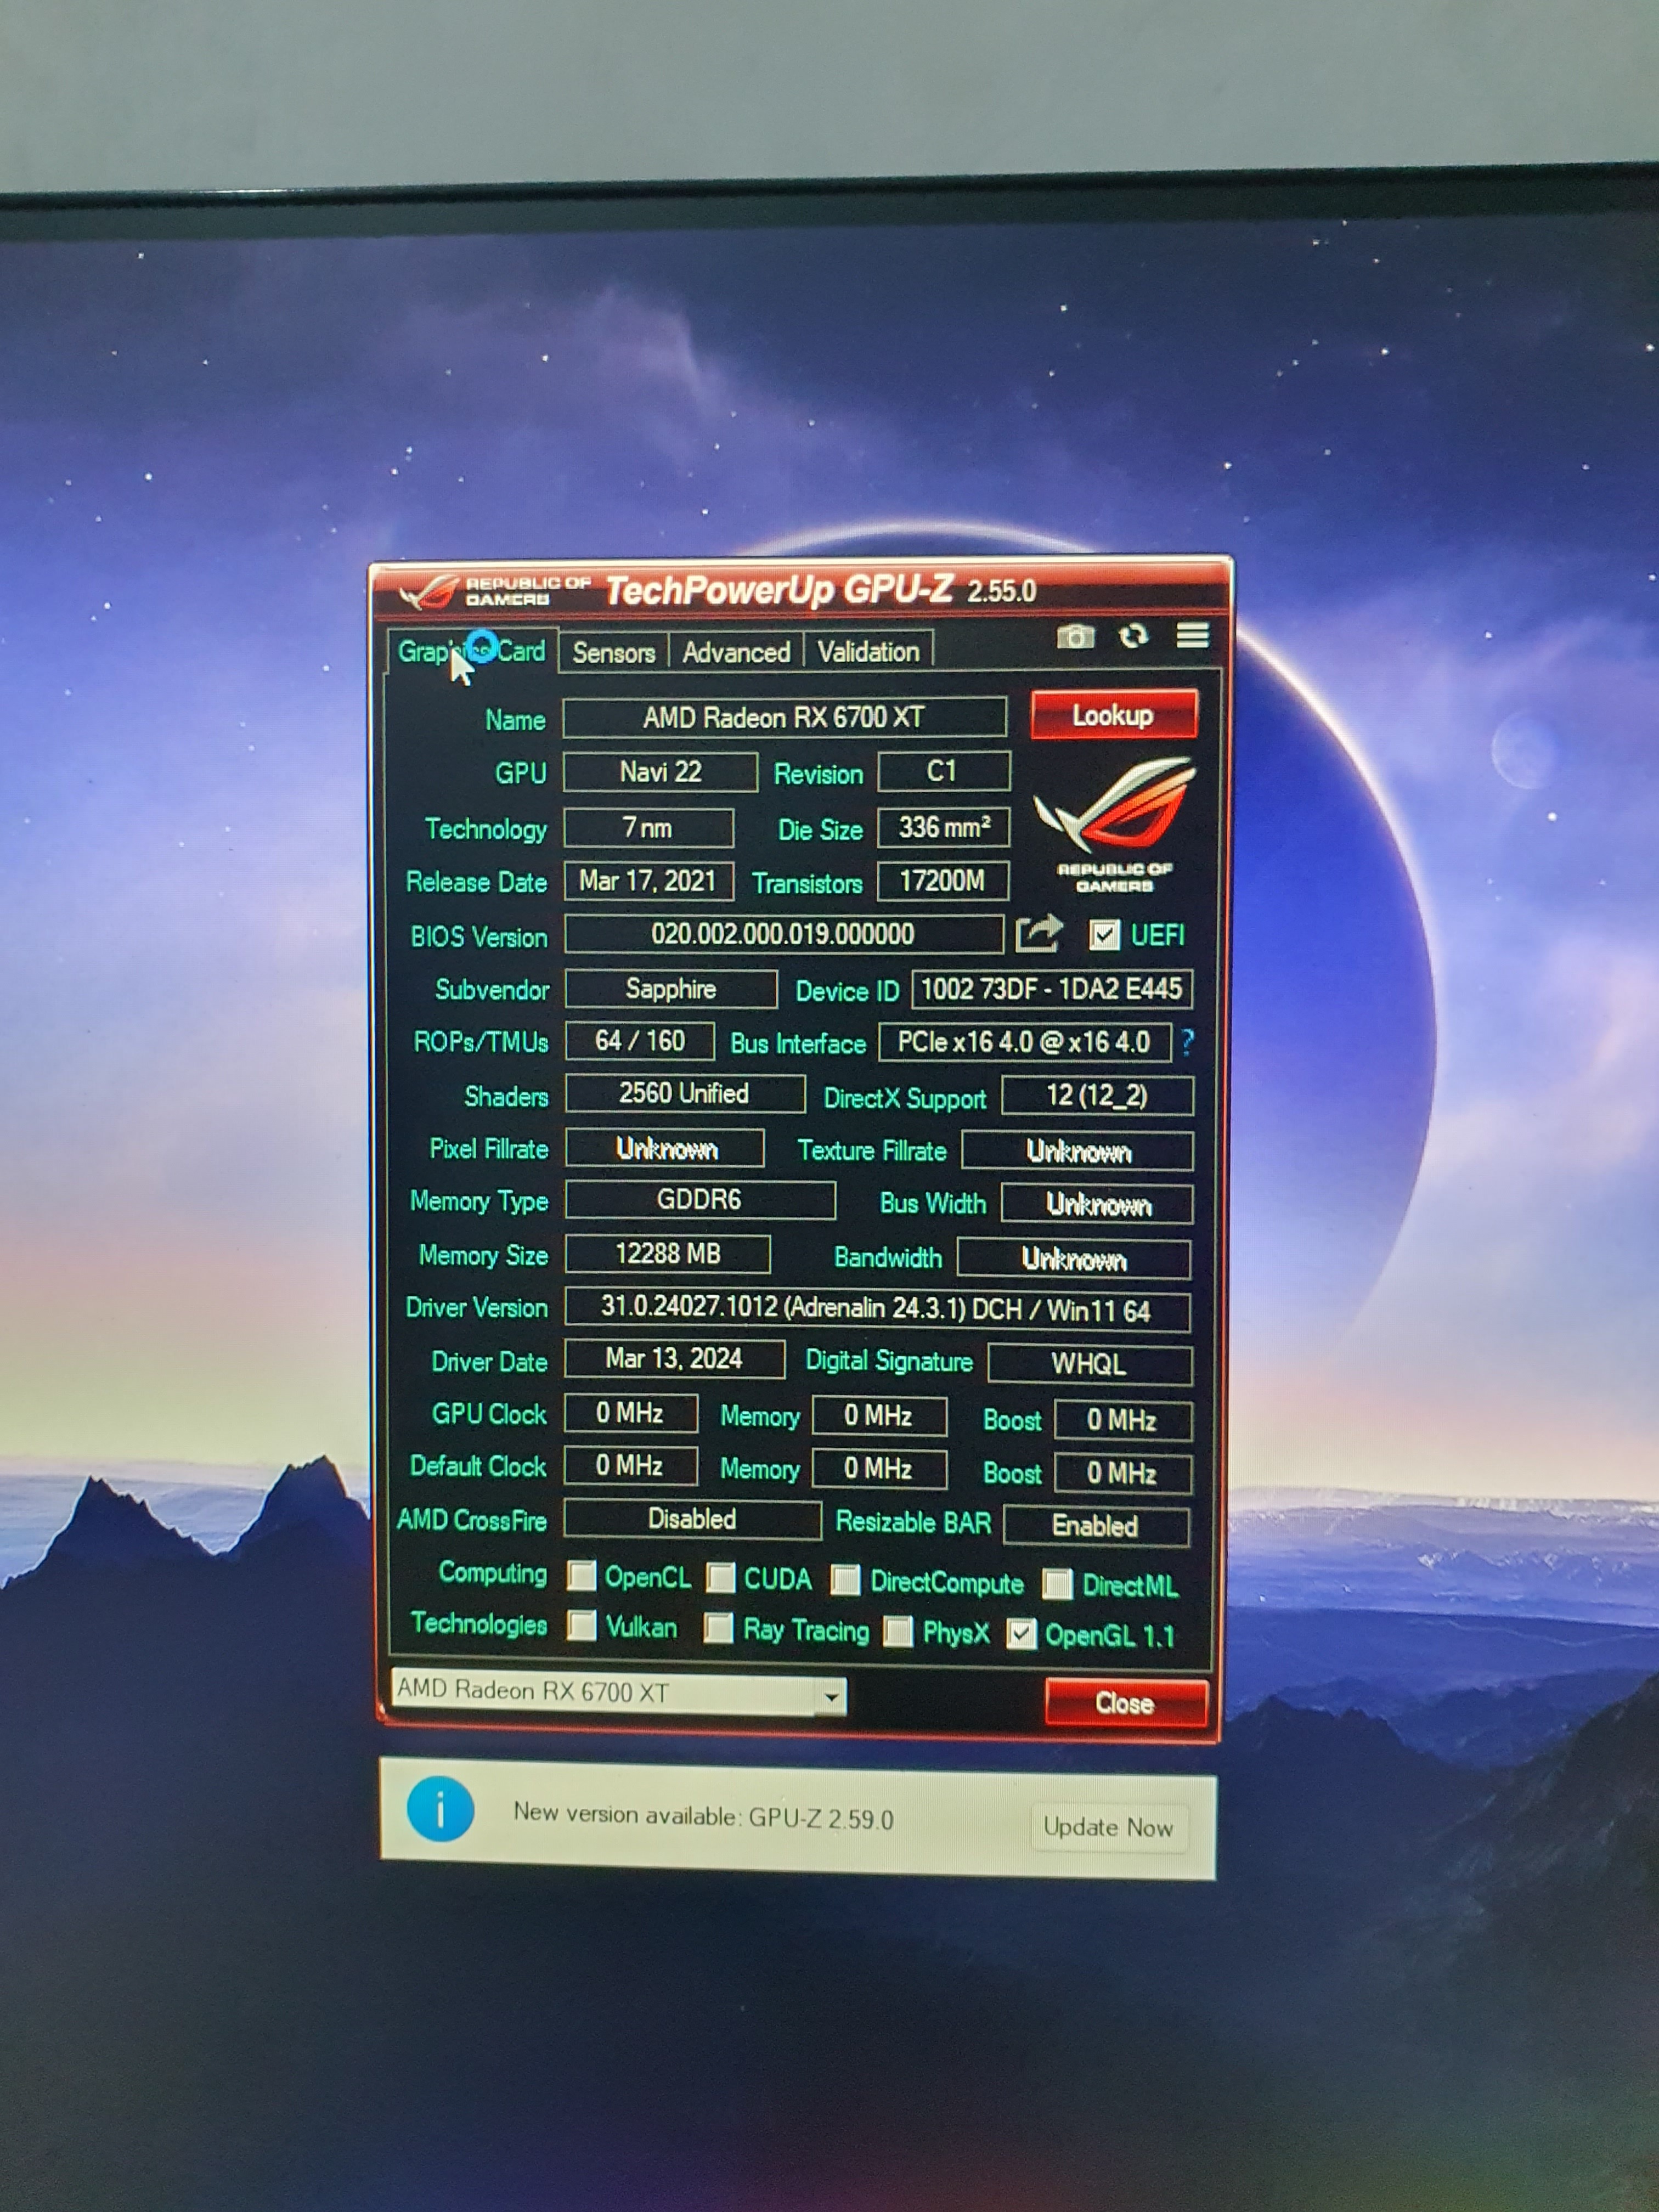Check the Ray Tracing checkbox

coord(718,1628)
